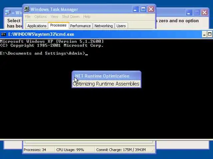Close the background window behind Task Manager

[x=204, y=13]
